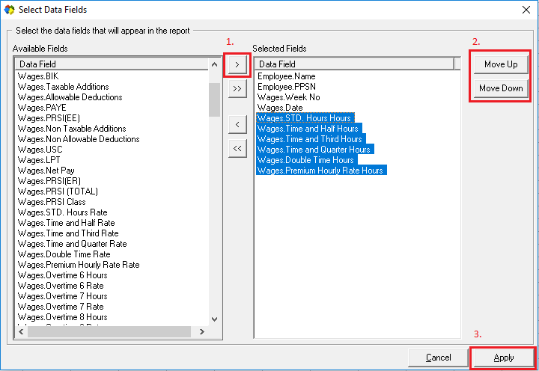
Task: Click the double right arrow add-all button
Action: tap(237, 88)
